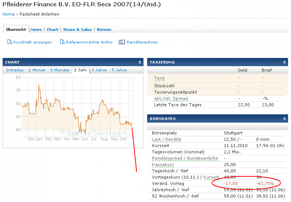Click the Kassakurs value 25,00
Screen dimensions: 291x202
click(x=230, y=165)
